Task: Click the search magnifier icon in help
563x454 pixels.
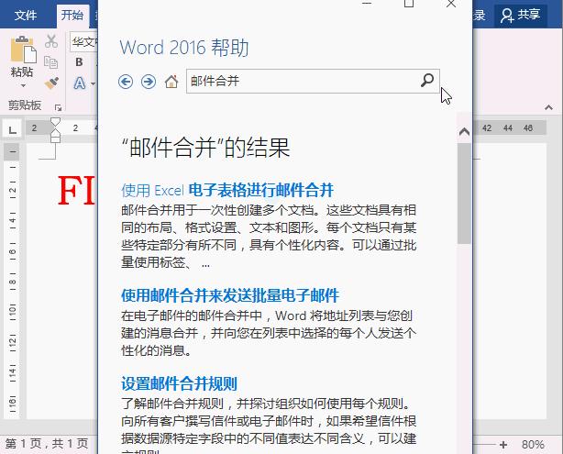Action: tap(427, 81)
